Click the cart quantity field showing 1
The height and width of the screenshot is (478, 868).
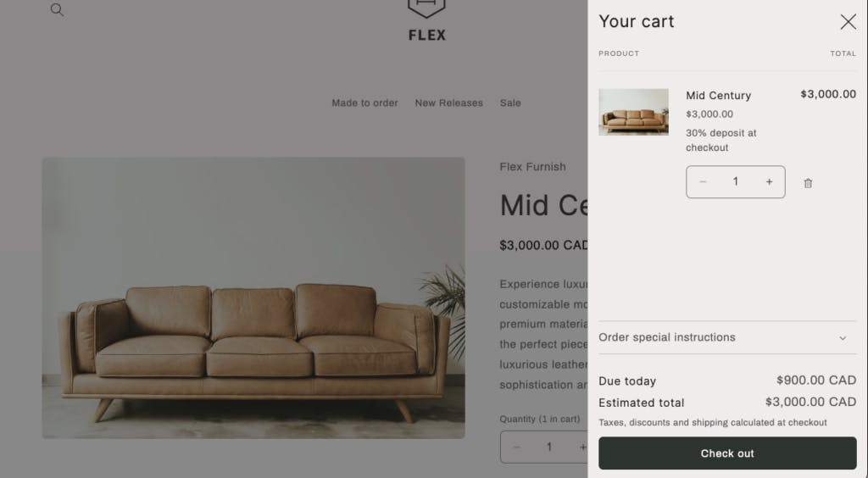pos(736,182)
